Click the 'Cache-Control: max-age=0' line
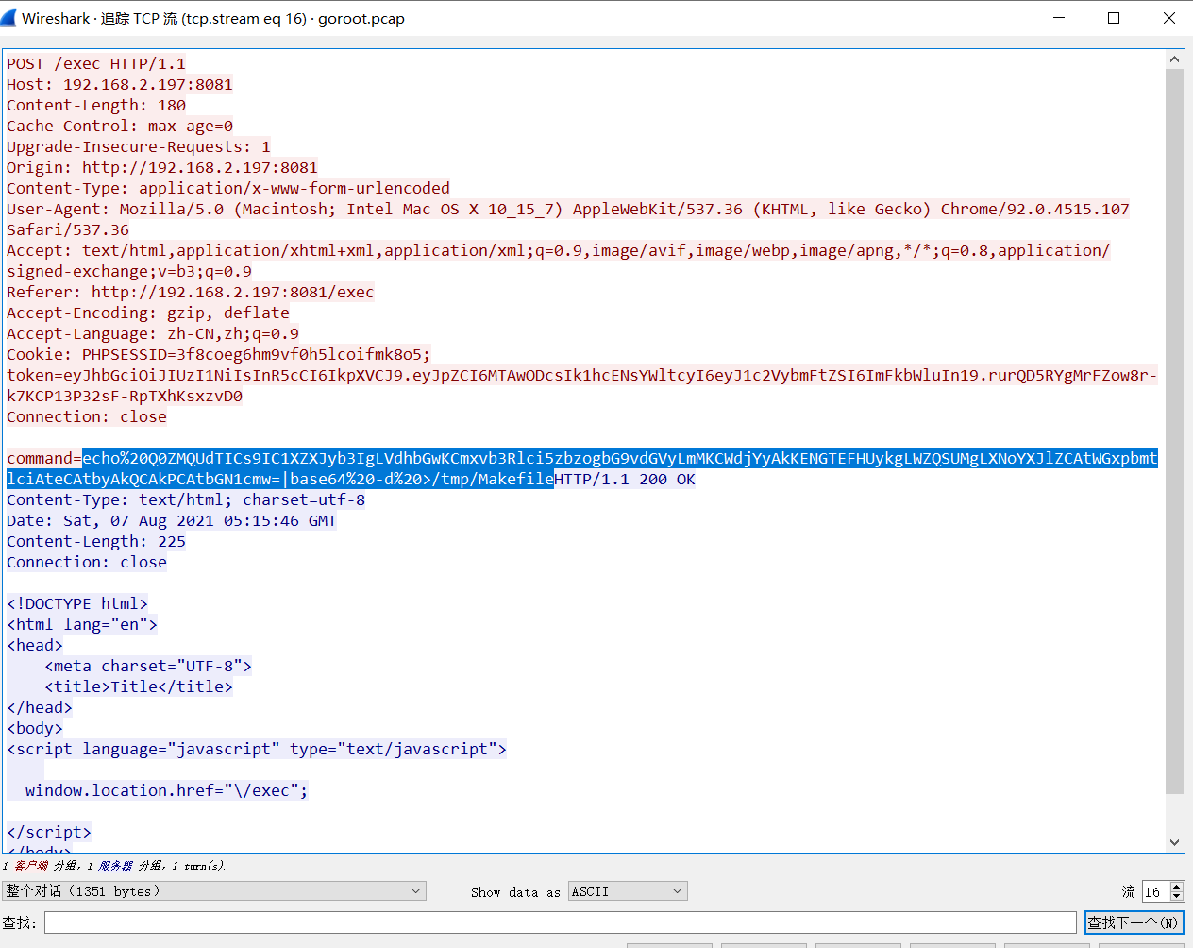Screen dimensions: 1193x948 [x=120, y=126]
